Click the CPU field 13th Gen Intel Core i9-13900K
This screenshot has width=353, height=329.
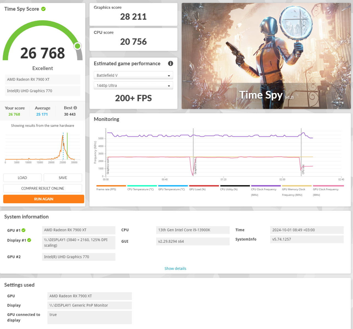point(193,230)
